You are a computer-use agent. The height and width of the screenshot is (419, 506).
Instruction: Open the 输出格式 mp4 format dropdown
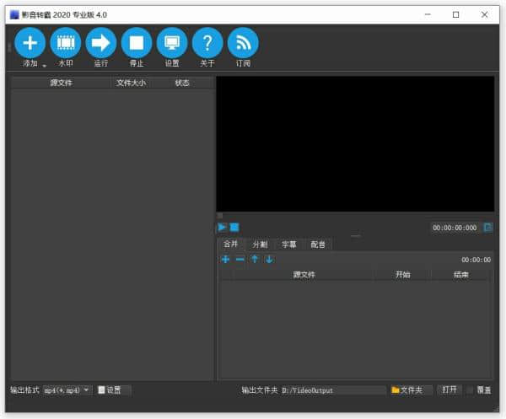[67, 390]
